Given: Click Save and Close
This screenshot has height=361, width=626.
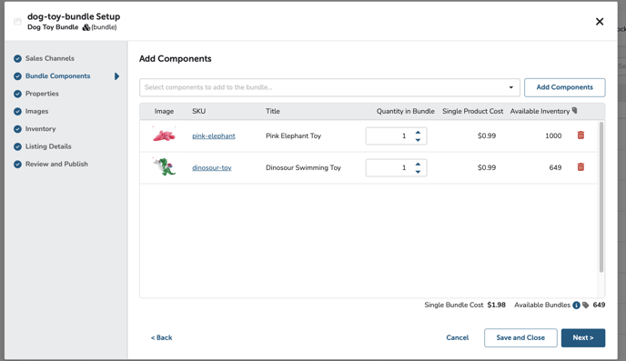Looking at the screenshot, I should pos(520,338).
